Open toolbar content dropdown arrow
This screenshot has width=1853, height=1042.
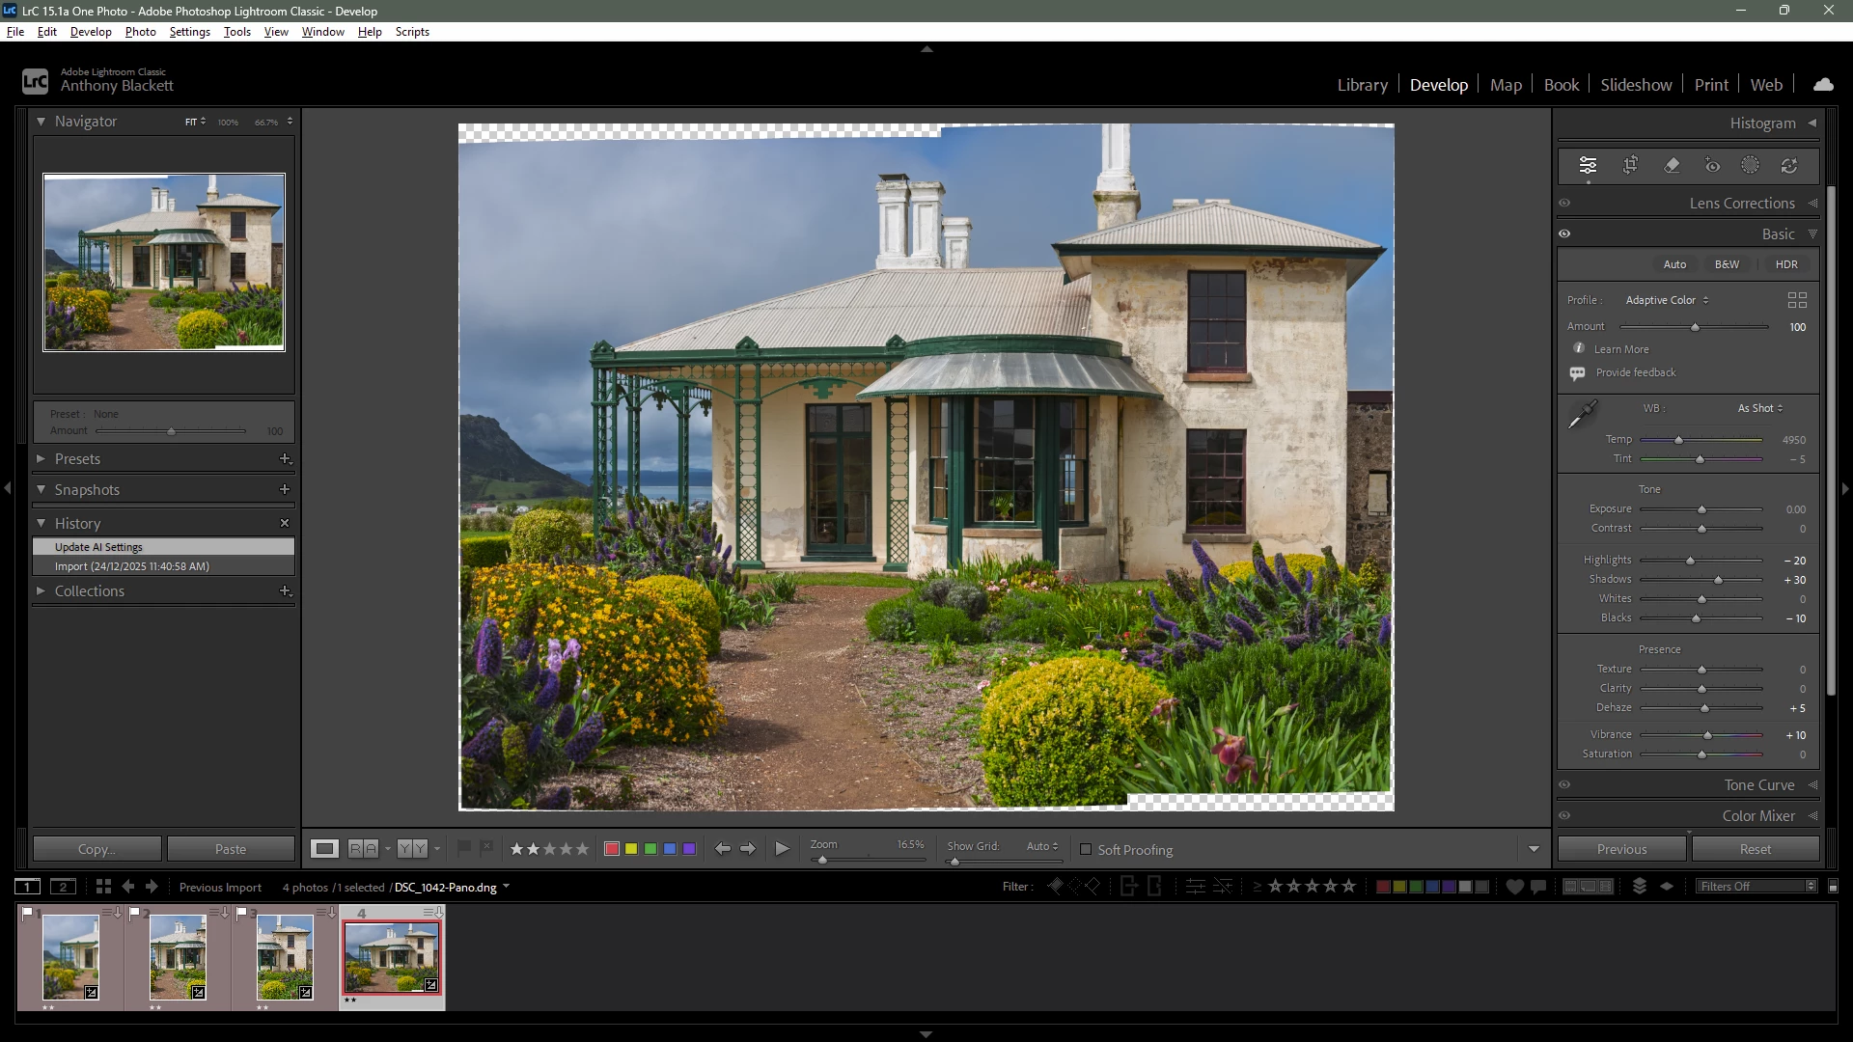[x=1534, y=849]
